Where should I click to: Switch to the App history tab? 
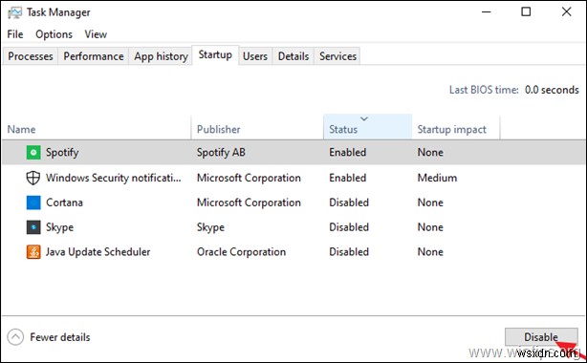click(x=161, y=56)
